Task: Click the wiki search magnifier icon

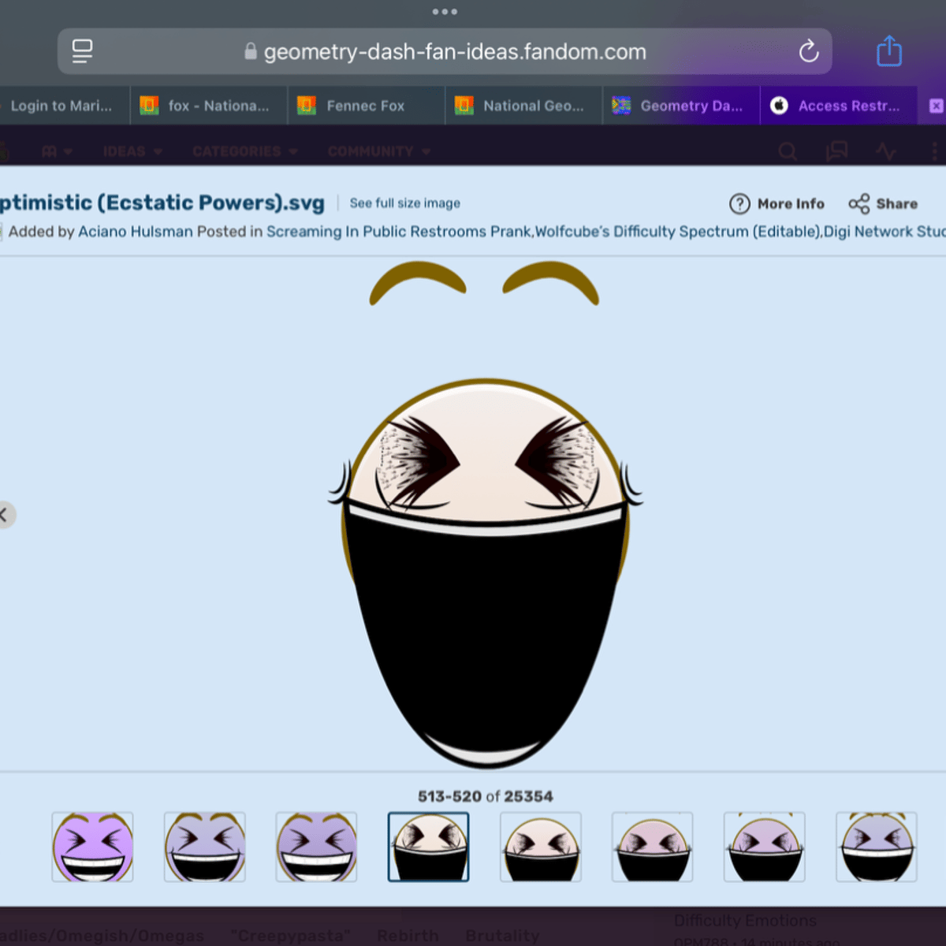Action: 788,151
